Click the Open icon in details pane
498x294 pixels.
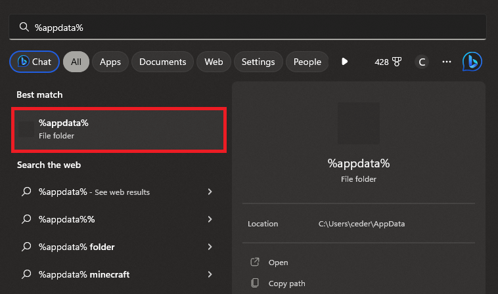click(x=255, y=262)
